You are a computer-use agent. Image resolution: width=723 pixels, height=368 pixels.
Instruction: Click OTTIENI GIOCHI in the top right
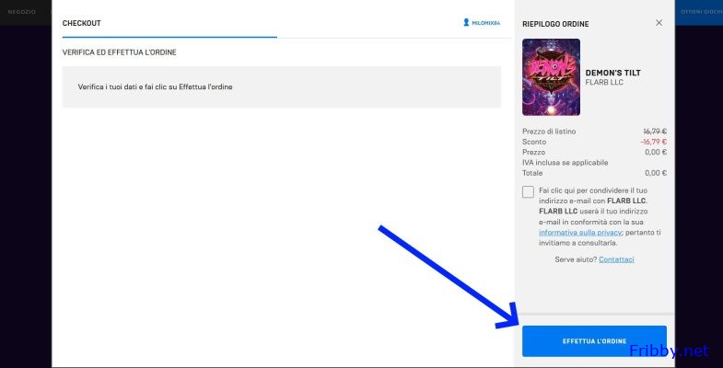(699, 11)
